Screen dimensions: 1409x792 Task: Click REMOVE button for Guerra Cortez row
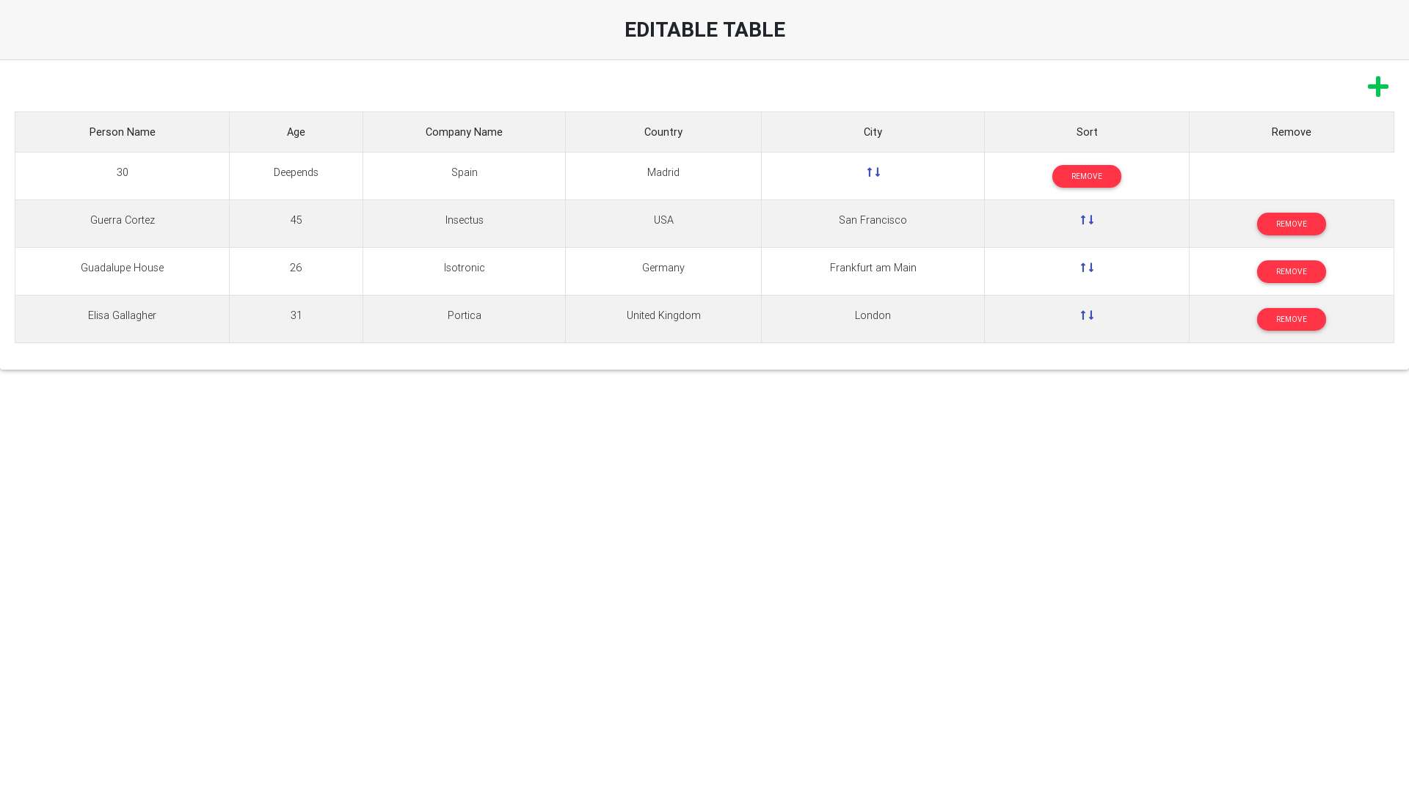(x=1291, y=224)
